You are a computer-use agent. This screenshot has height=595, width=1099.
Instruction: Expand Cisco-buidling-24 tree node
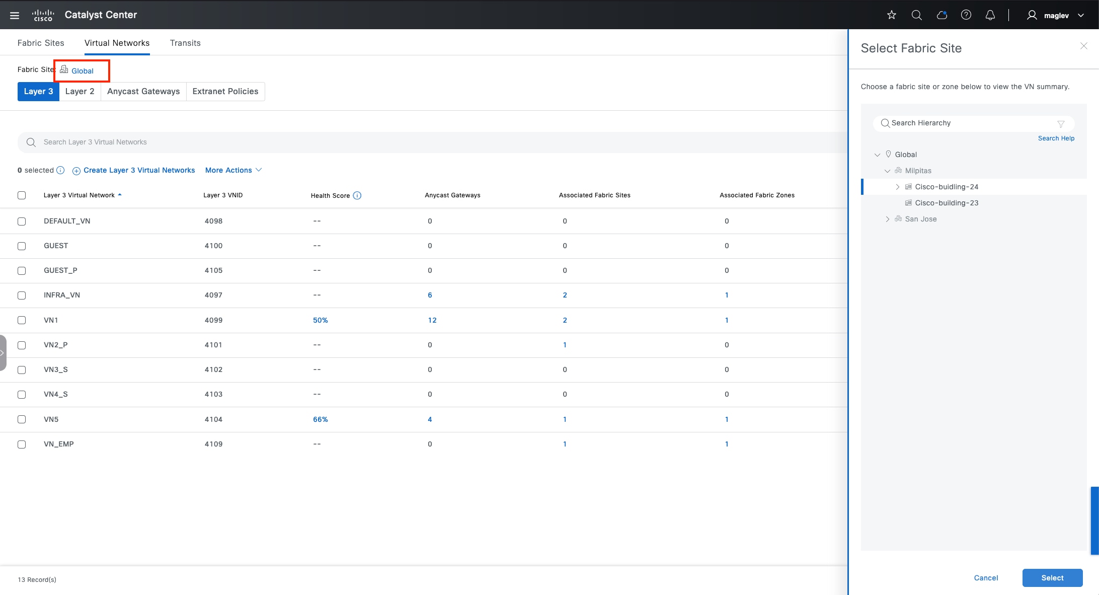pyautogui.click(x=897, y=187)
